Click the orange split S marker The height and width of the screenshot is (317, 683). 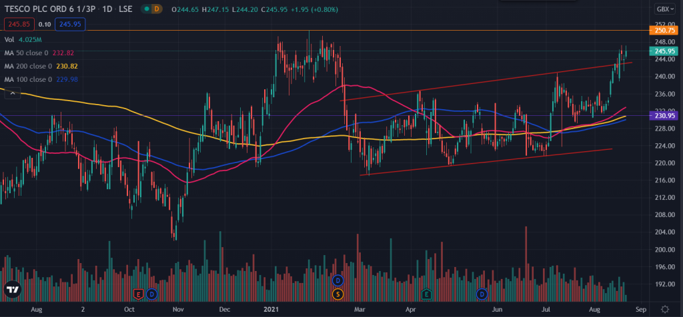(x=338, y=294)
